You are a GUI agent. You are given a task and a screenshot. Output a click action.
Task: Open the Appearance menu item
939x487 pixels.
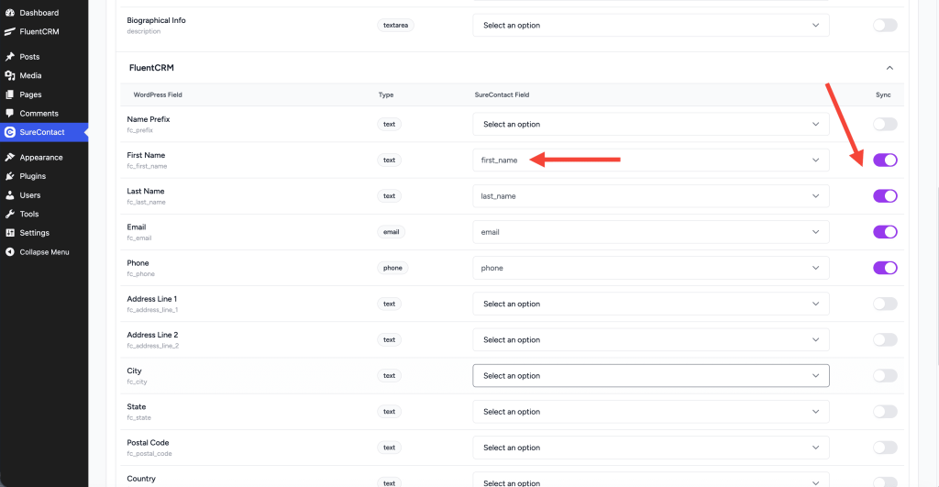tap(40, 158)
